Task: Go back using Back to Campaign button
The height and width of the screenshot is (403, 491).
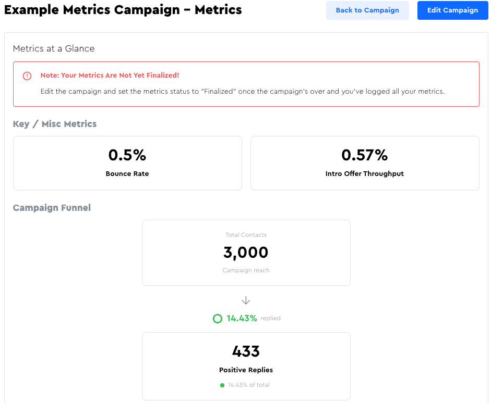Action: [x=367, y=10]
